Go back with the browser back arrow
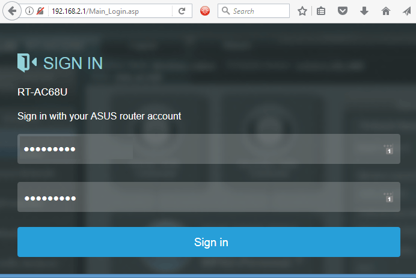The width and height of the screenshot is (416, 278). click(12, 11)
